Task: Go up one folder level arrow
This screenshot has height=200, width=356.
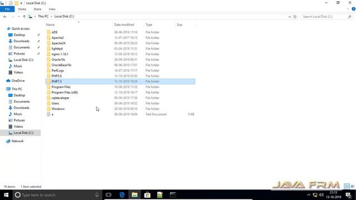Action: [x=24, y=17]
